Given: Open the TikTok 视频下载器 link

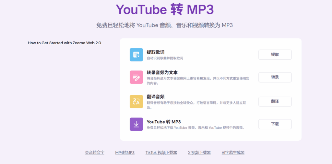Looking at the screenshot, I should (161, 153).
